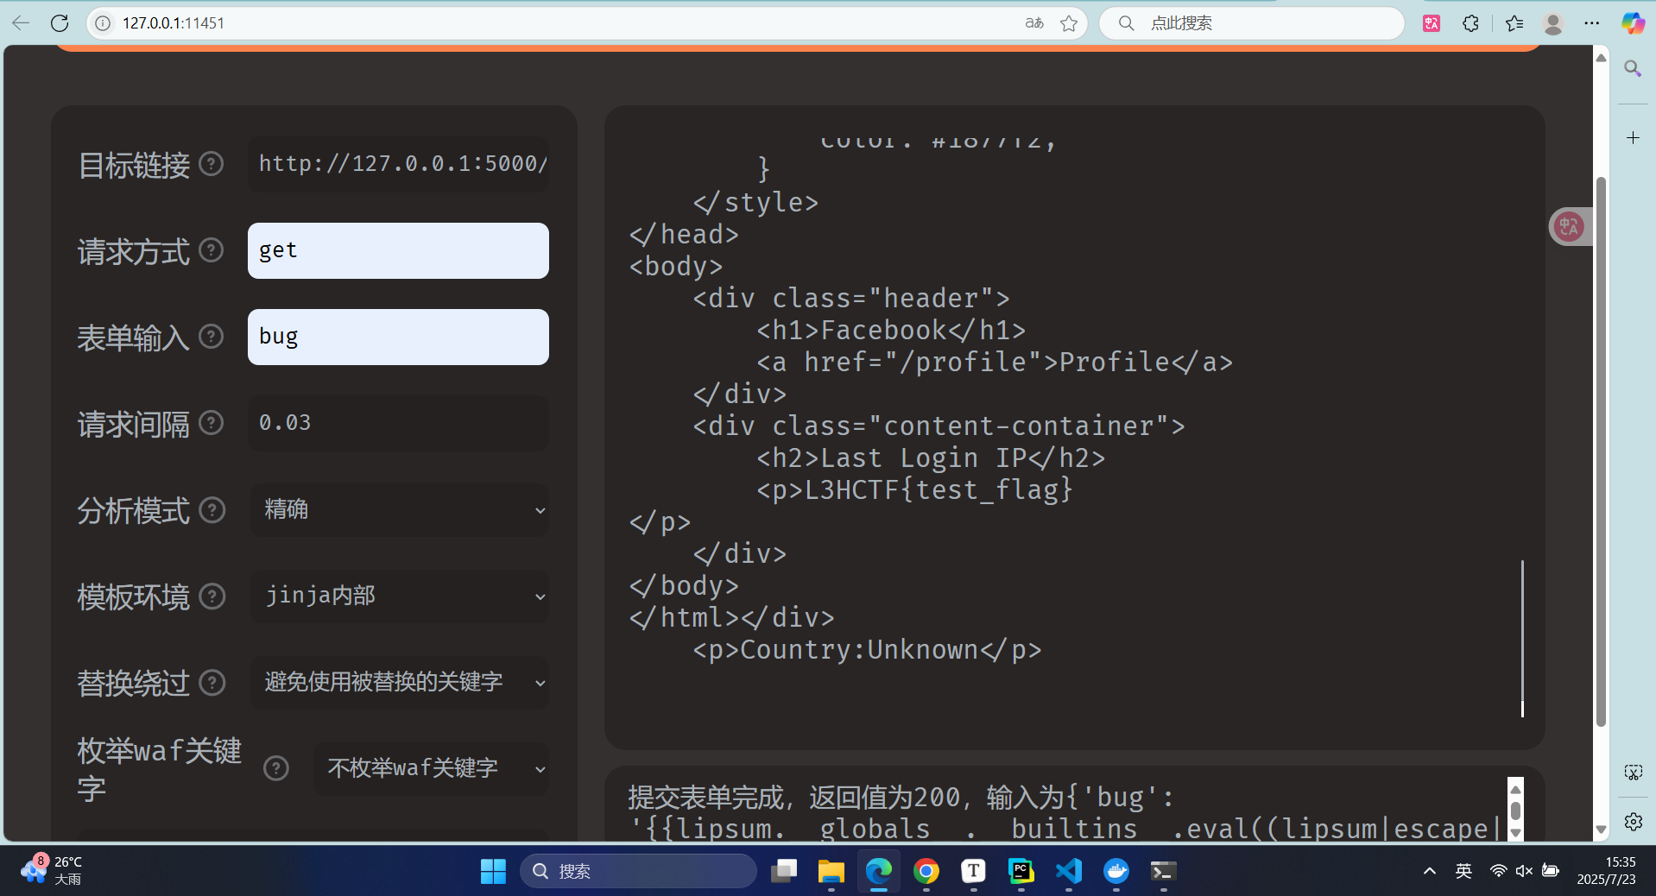The height and width of the screenshot is (896, 1656).
Task: Refresh the browser page
Action: point(60,23)
